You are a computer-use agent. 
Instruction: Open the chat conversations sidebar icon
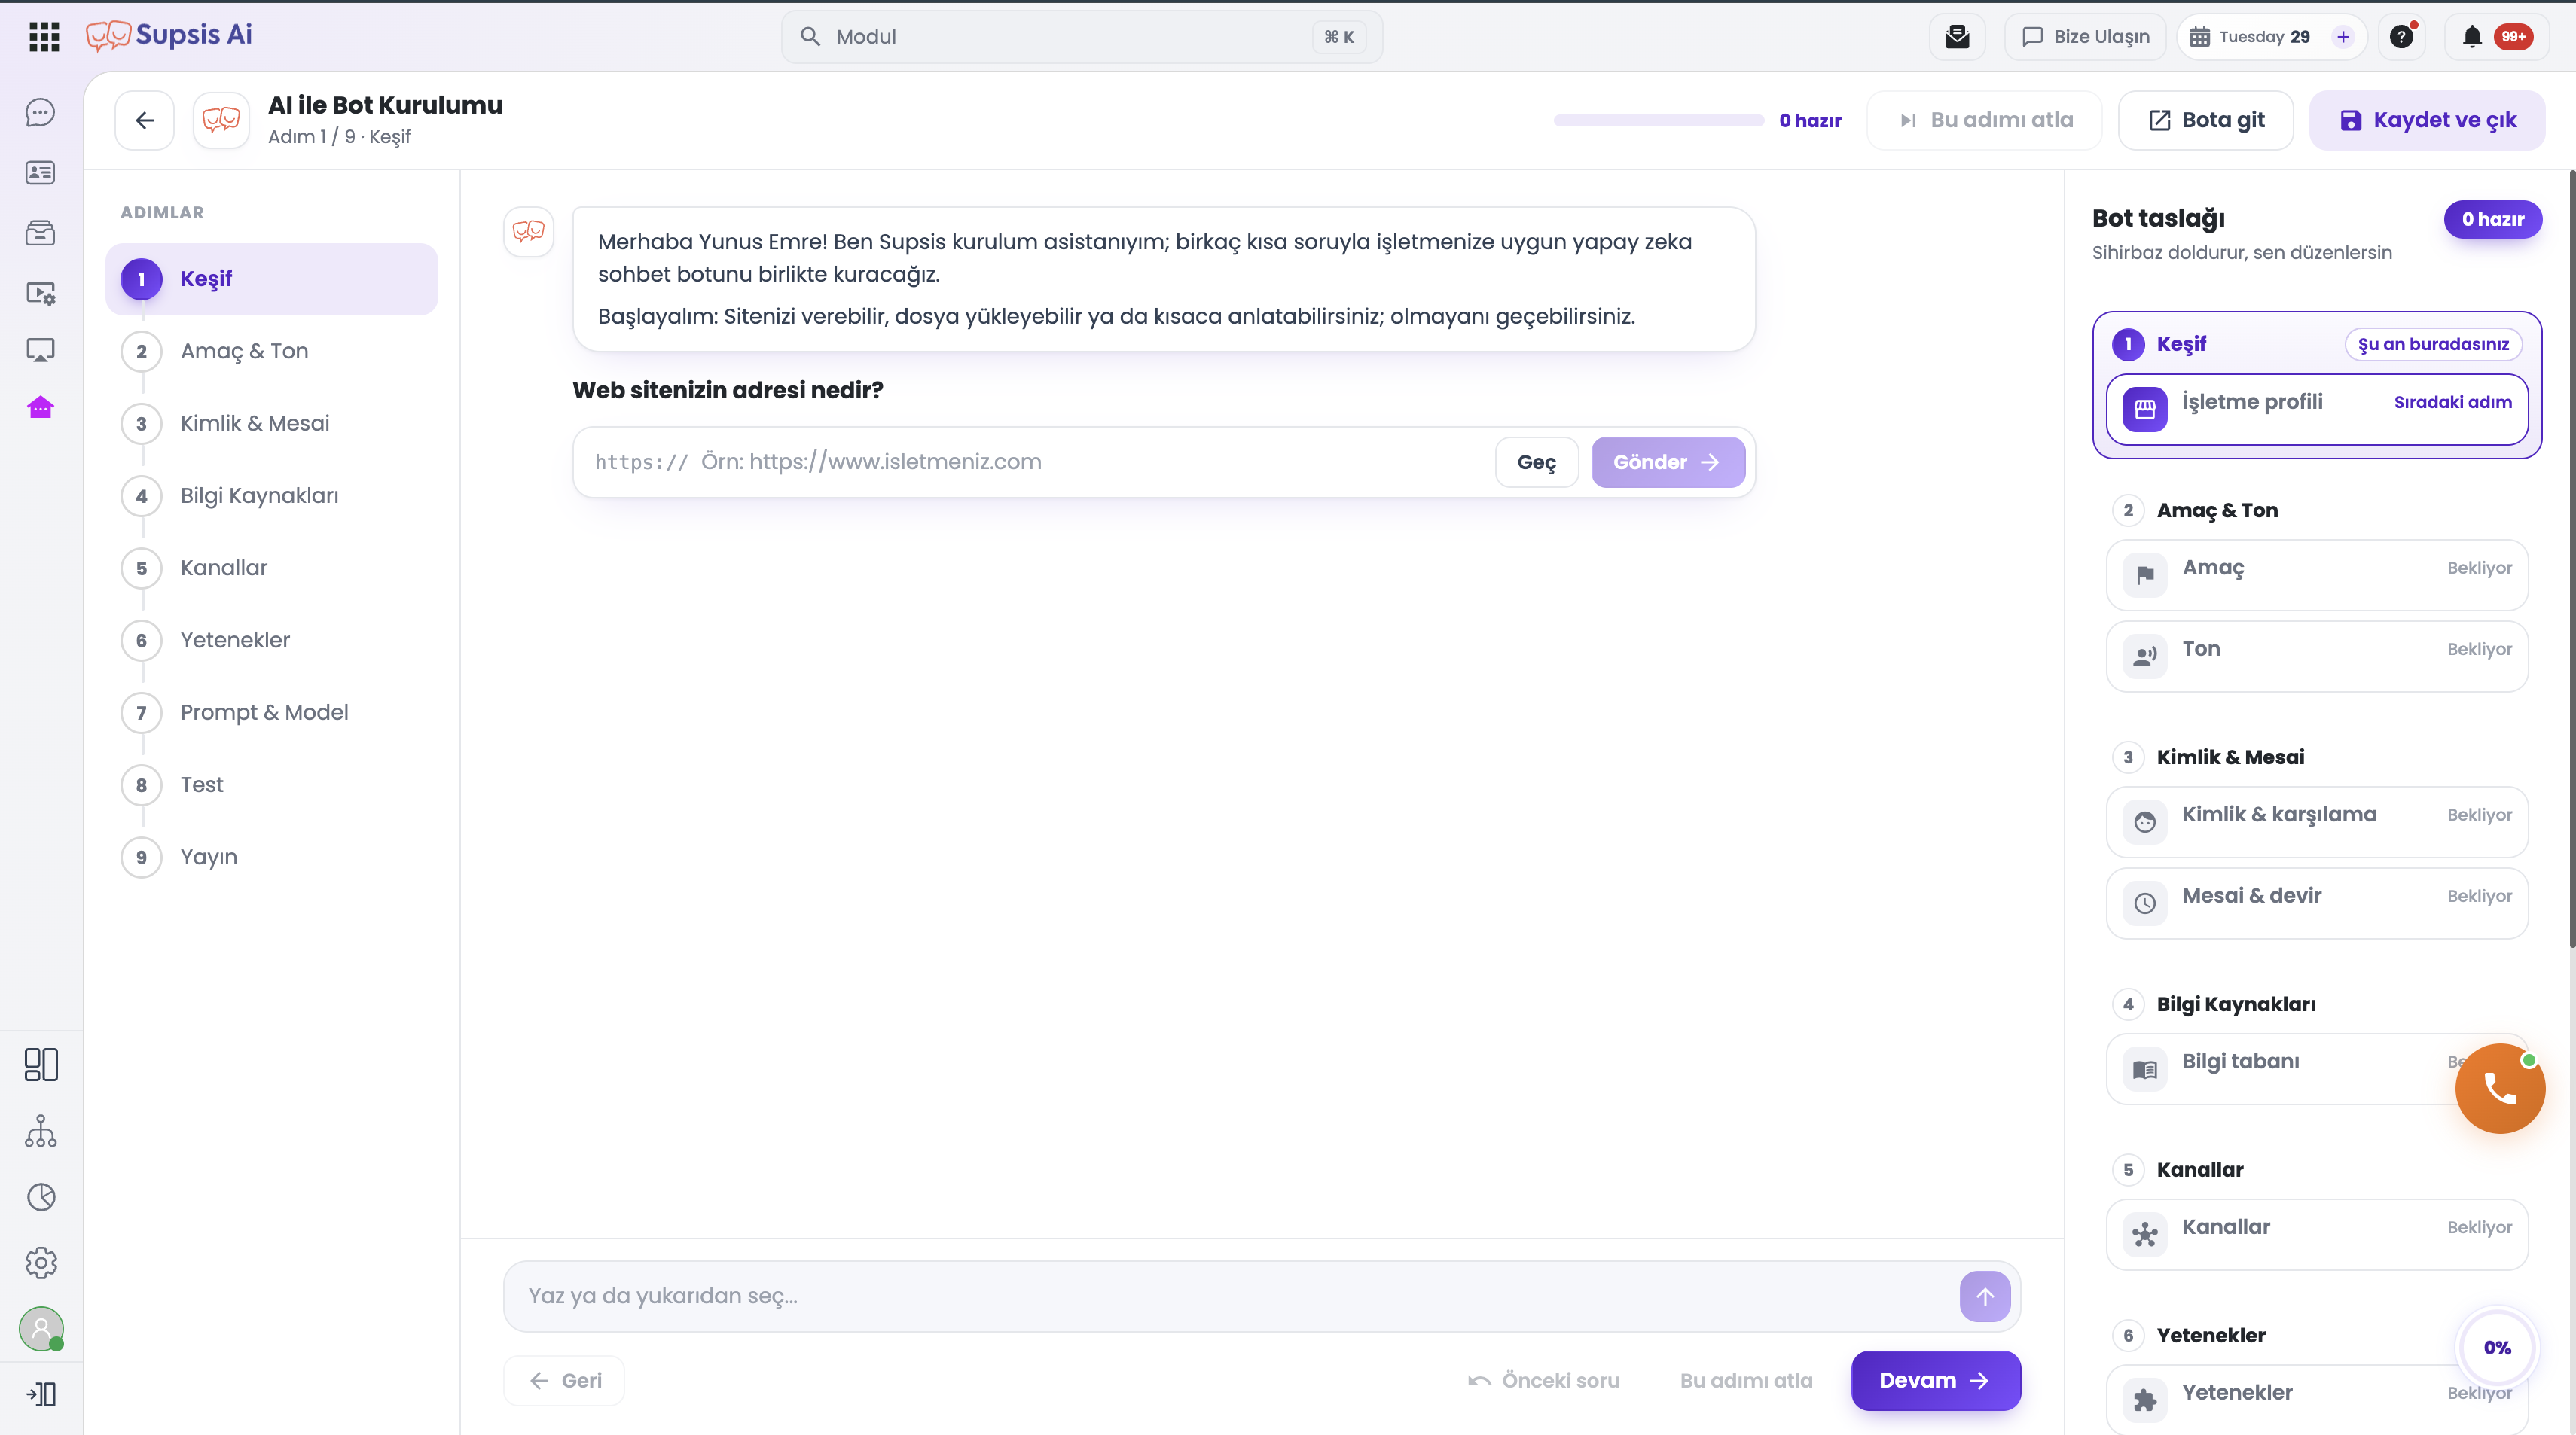pyautogui.click(x=40, y=113)
